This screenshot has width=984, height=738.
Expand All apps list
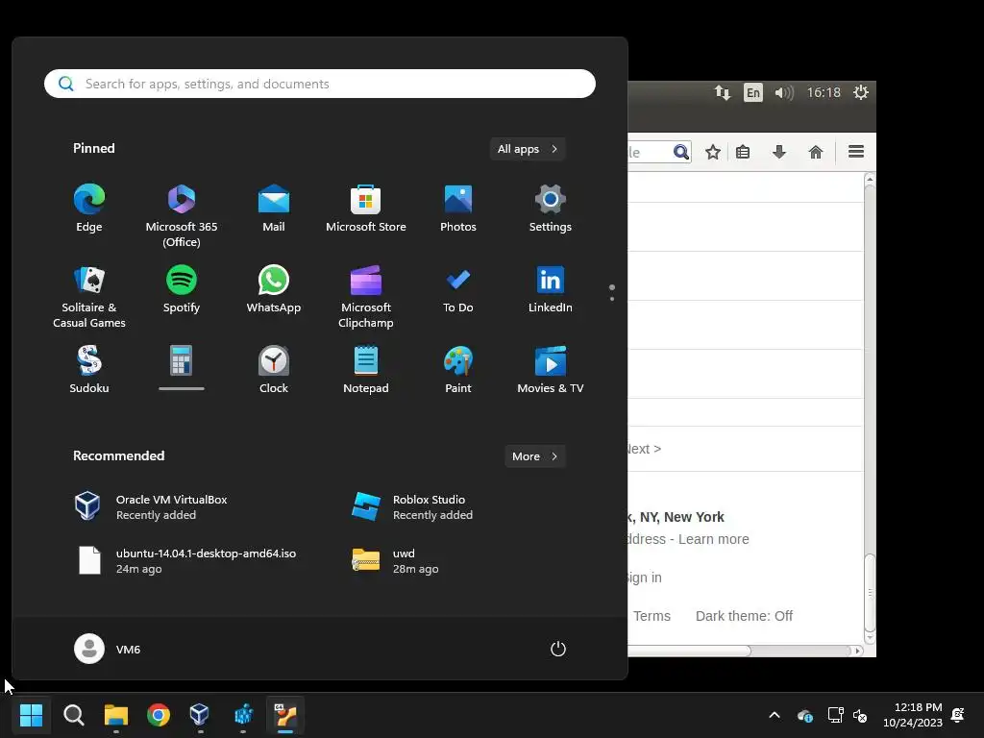tap(528, 149)
